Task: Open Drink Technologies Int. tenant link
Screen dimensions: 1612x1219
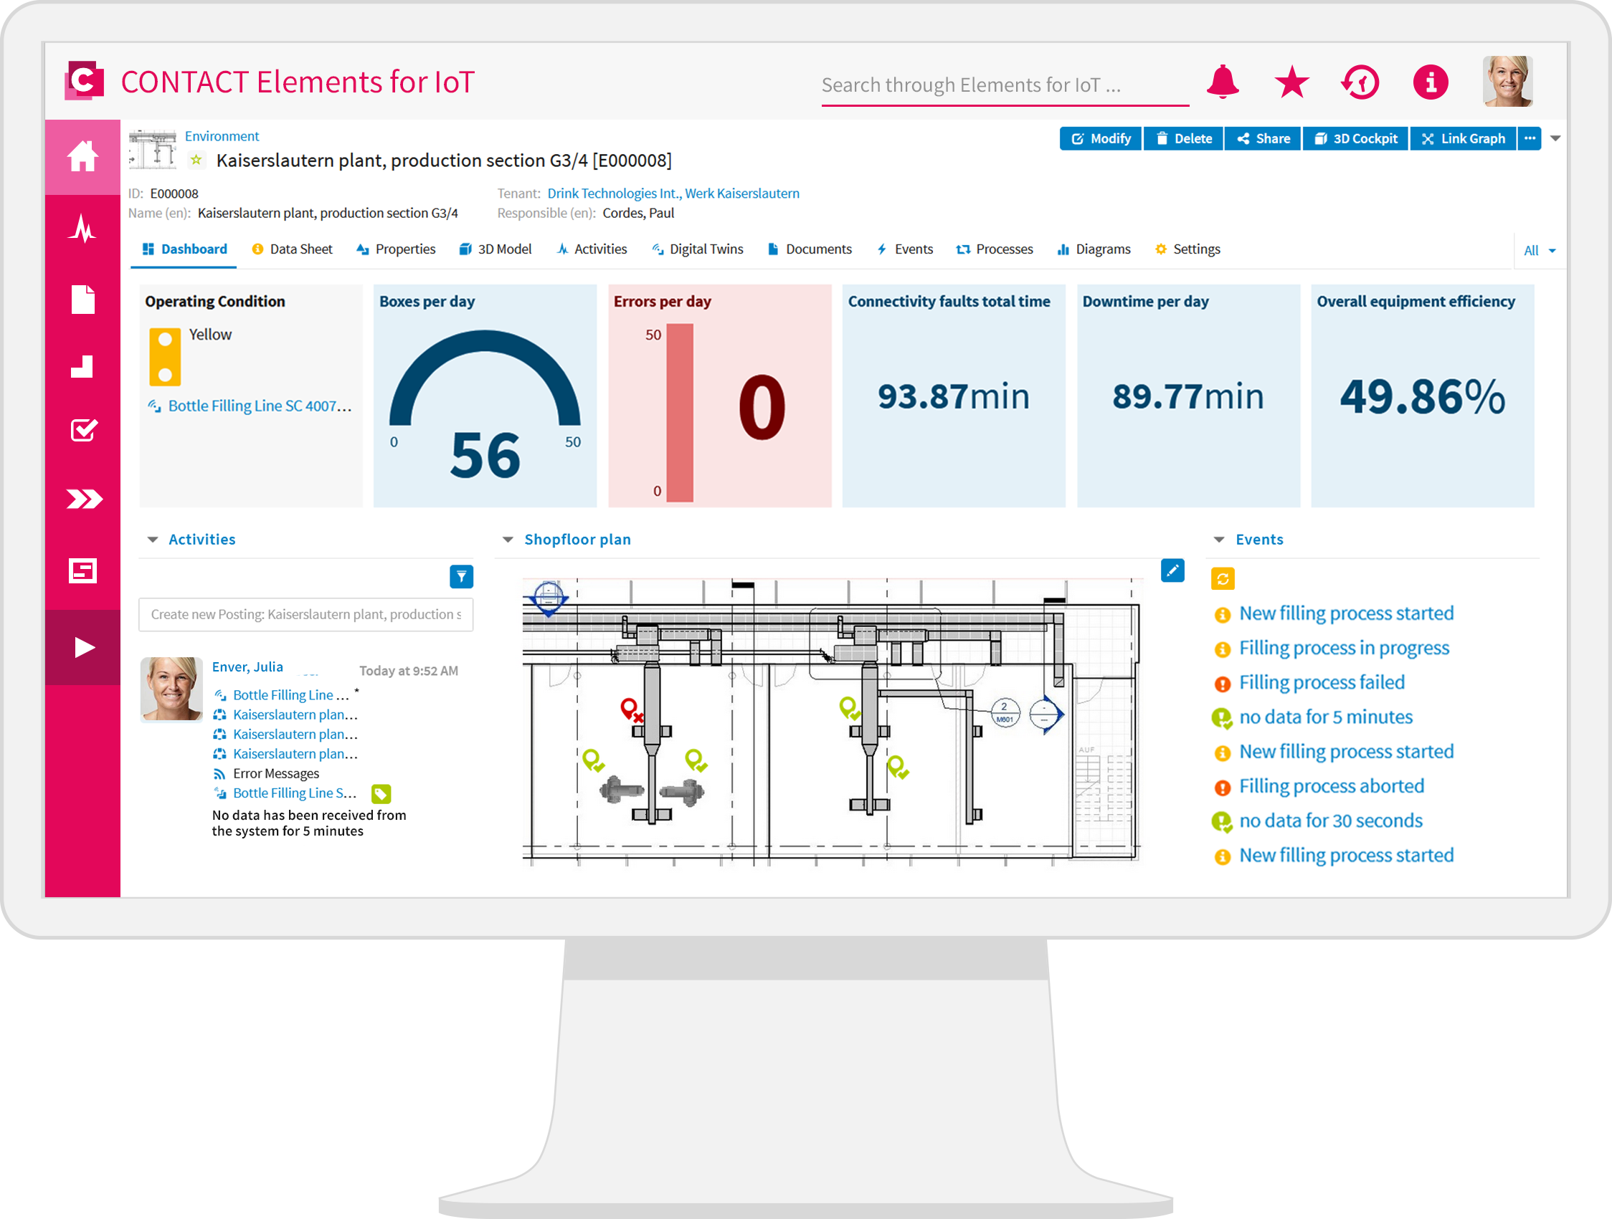Action: tap(673, 193)
